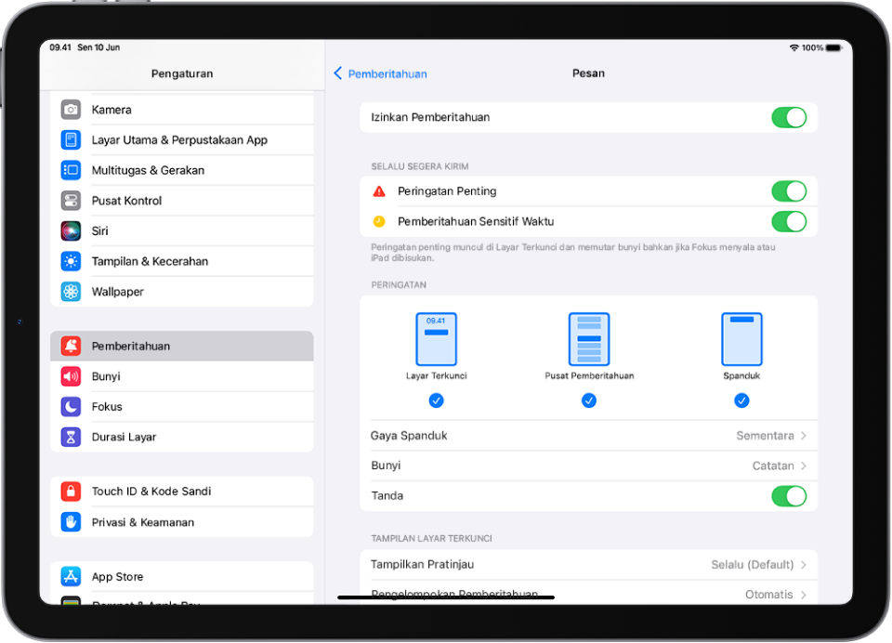Click the 09.41 status bar time
Image resolution: width=892 pixels, height=643 pixels.
(60, 47)
